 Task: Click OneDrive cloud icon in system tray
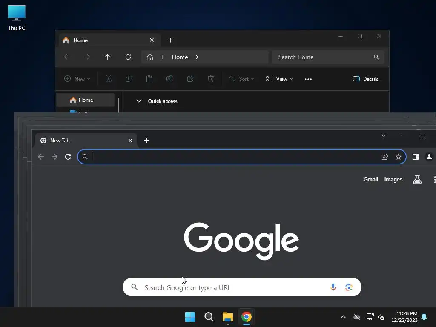[357, 317]
